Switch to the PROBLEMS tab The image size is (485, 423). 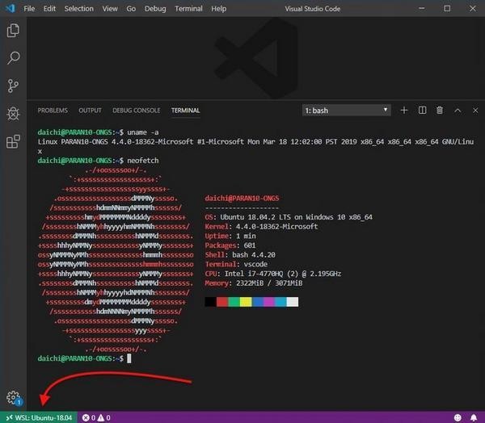pyautogui.click(x=53, y=111)
